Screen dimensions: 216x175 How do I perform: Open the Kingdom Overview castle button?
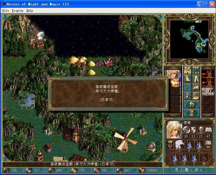(x=187, y=70)
